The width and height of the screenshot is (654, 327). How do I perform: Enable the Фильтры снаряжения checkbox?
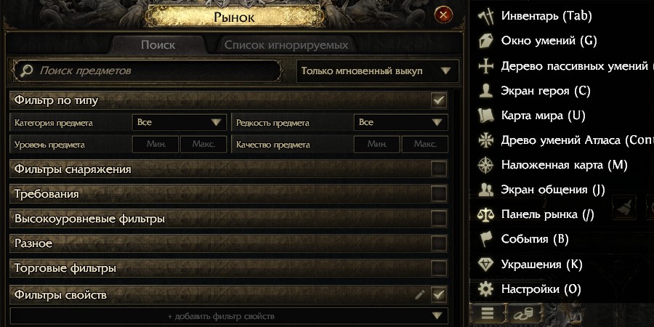point(438,169)
